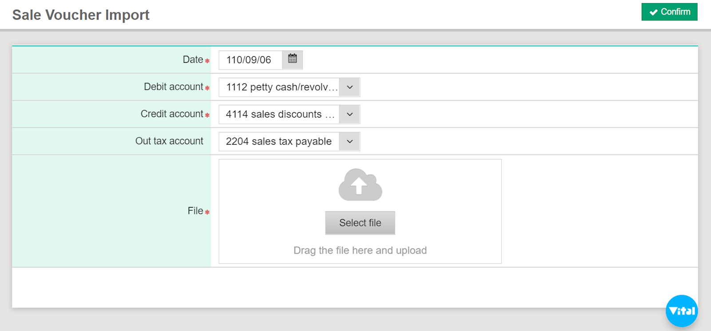Click the File field label

(195, 211)
